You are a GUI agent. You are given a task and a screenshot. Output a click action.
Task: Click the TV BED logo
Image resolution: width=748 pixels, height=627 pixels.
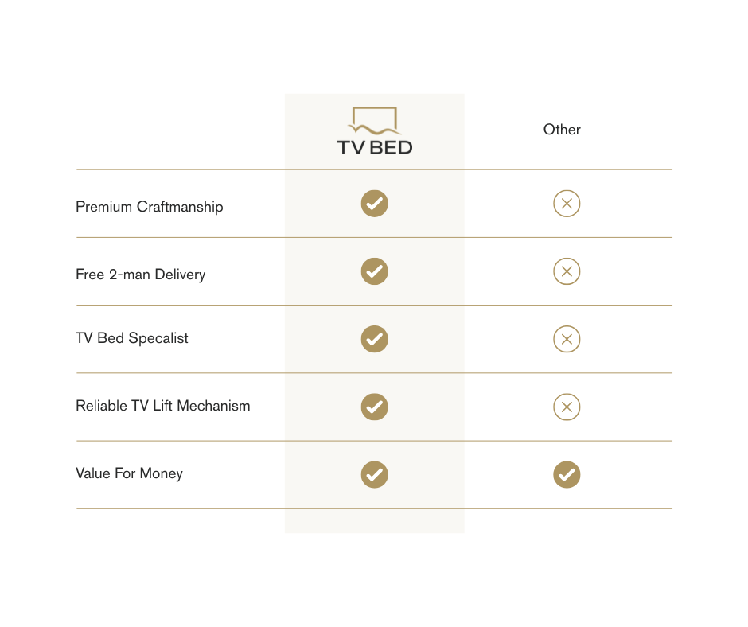tap(375, 130)
